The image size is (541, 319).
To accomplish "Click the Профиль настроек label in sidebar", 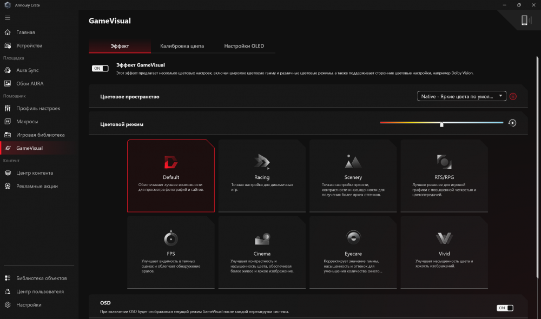I will (38, 108).
